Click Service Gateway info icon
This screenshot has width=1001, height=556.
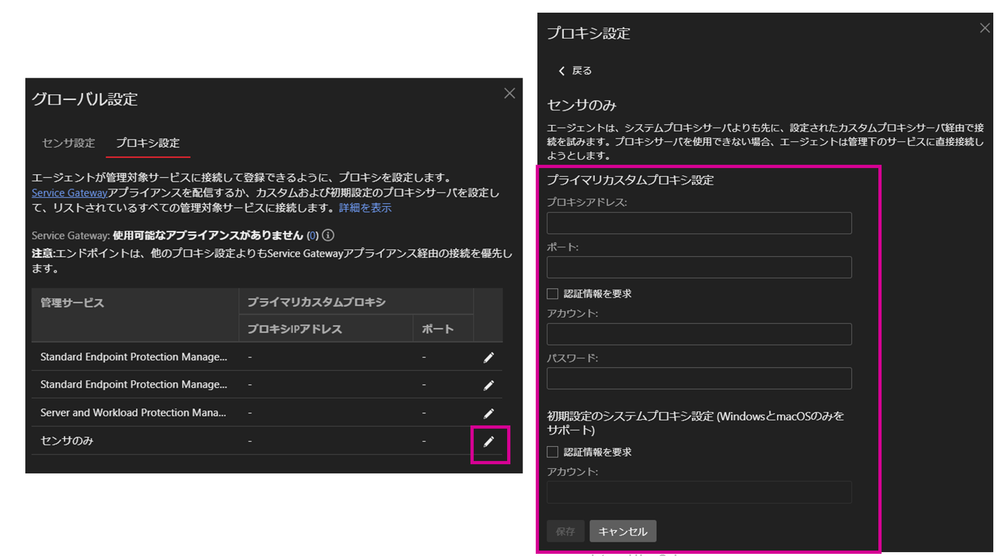(x=328, y=236)
